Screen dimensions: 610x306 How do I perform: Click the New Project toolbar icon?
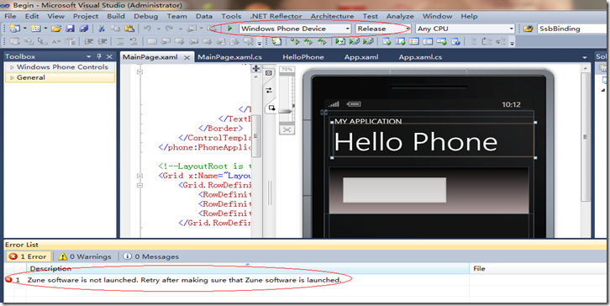click(x=15, y=29)
